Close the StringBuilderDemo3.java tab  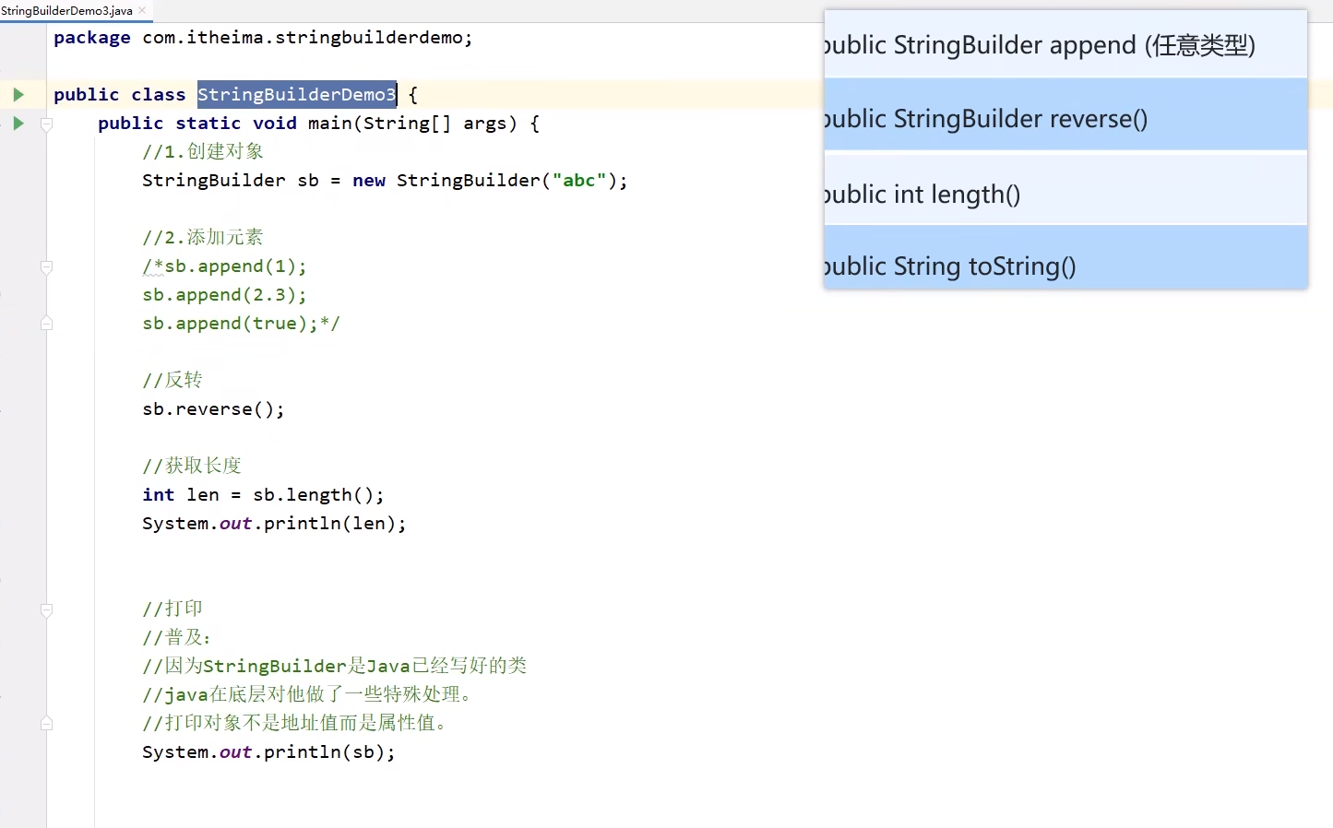tap(142, 10)
